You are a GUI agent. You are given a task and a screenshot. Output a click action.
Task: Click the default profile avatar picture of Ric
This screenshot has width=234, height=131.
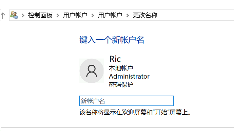pos(92,71)
